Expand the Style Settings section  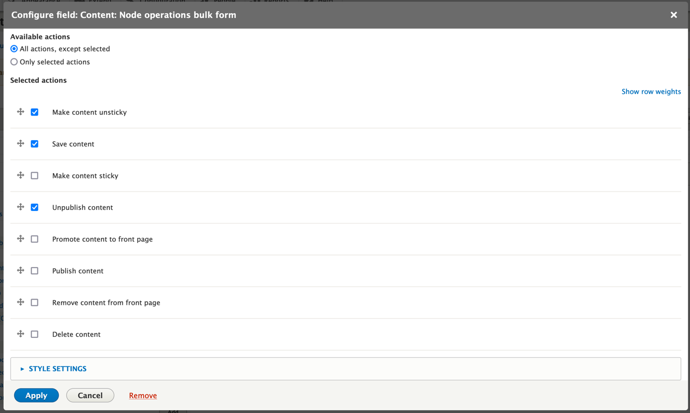coord(57,368)
